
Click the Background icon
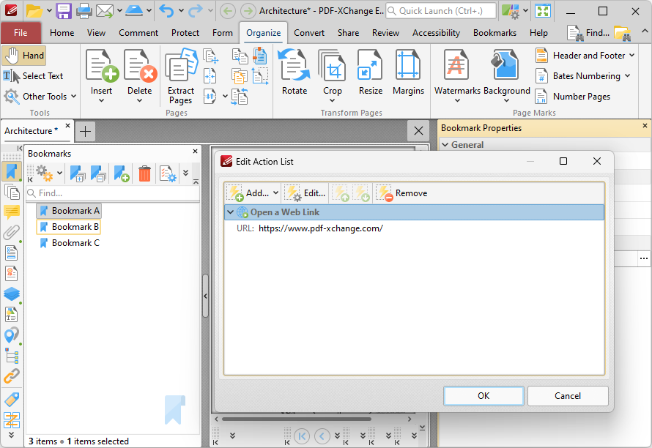click(x=505, y=65)
